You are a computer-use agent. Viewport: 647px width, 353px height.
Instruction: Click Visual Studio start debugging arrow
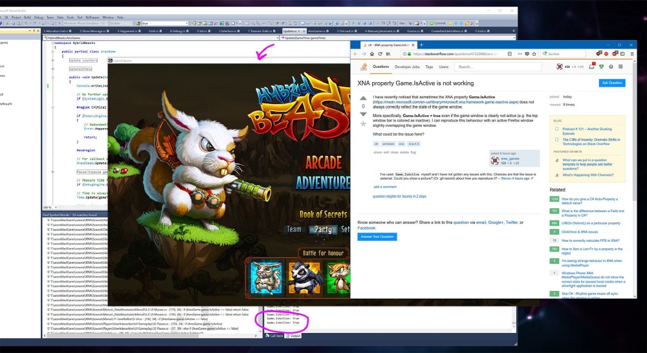[x=60, y=23]
